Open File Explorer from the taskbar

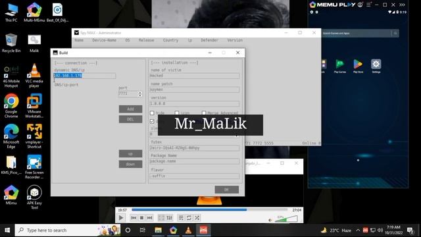(158, 230)
